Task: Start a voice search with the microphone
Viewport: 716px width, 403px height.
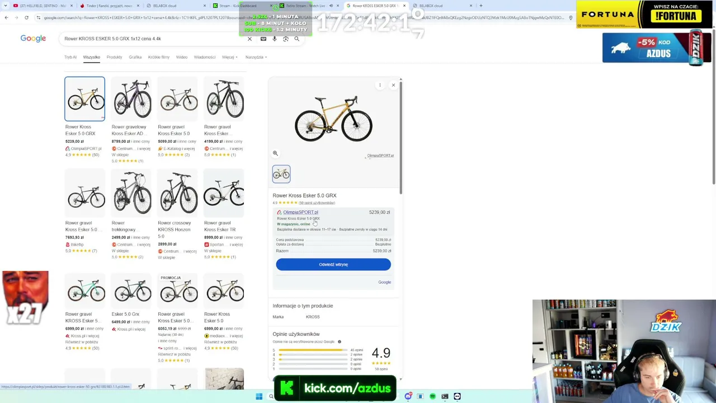Action: pos(275,39)
